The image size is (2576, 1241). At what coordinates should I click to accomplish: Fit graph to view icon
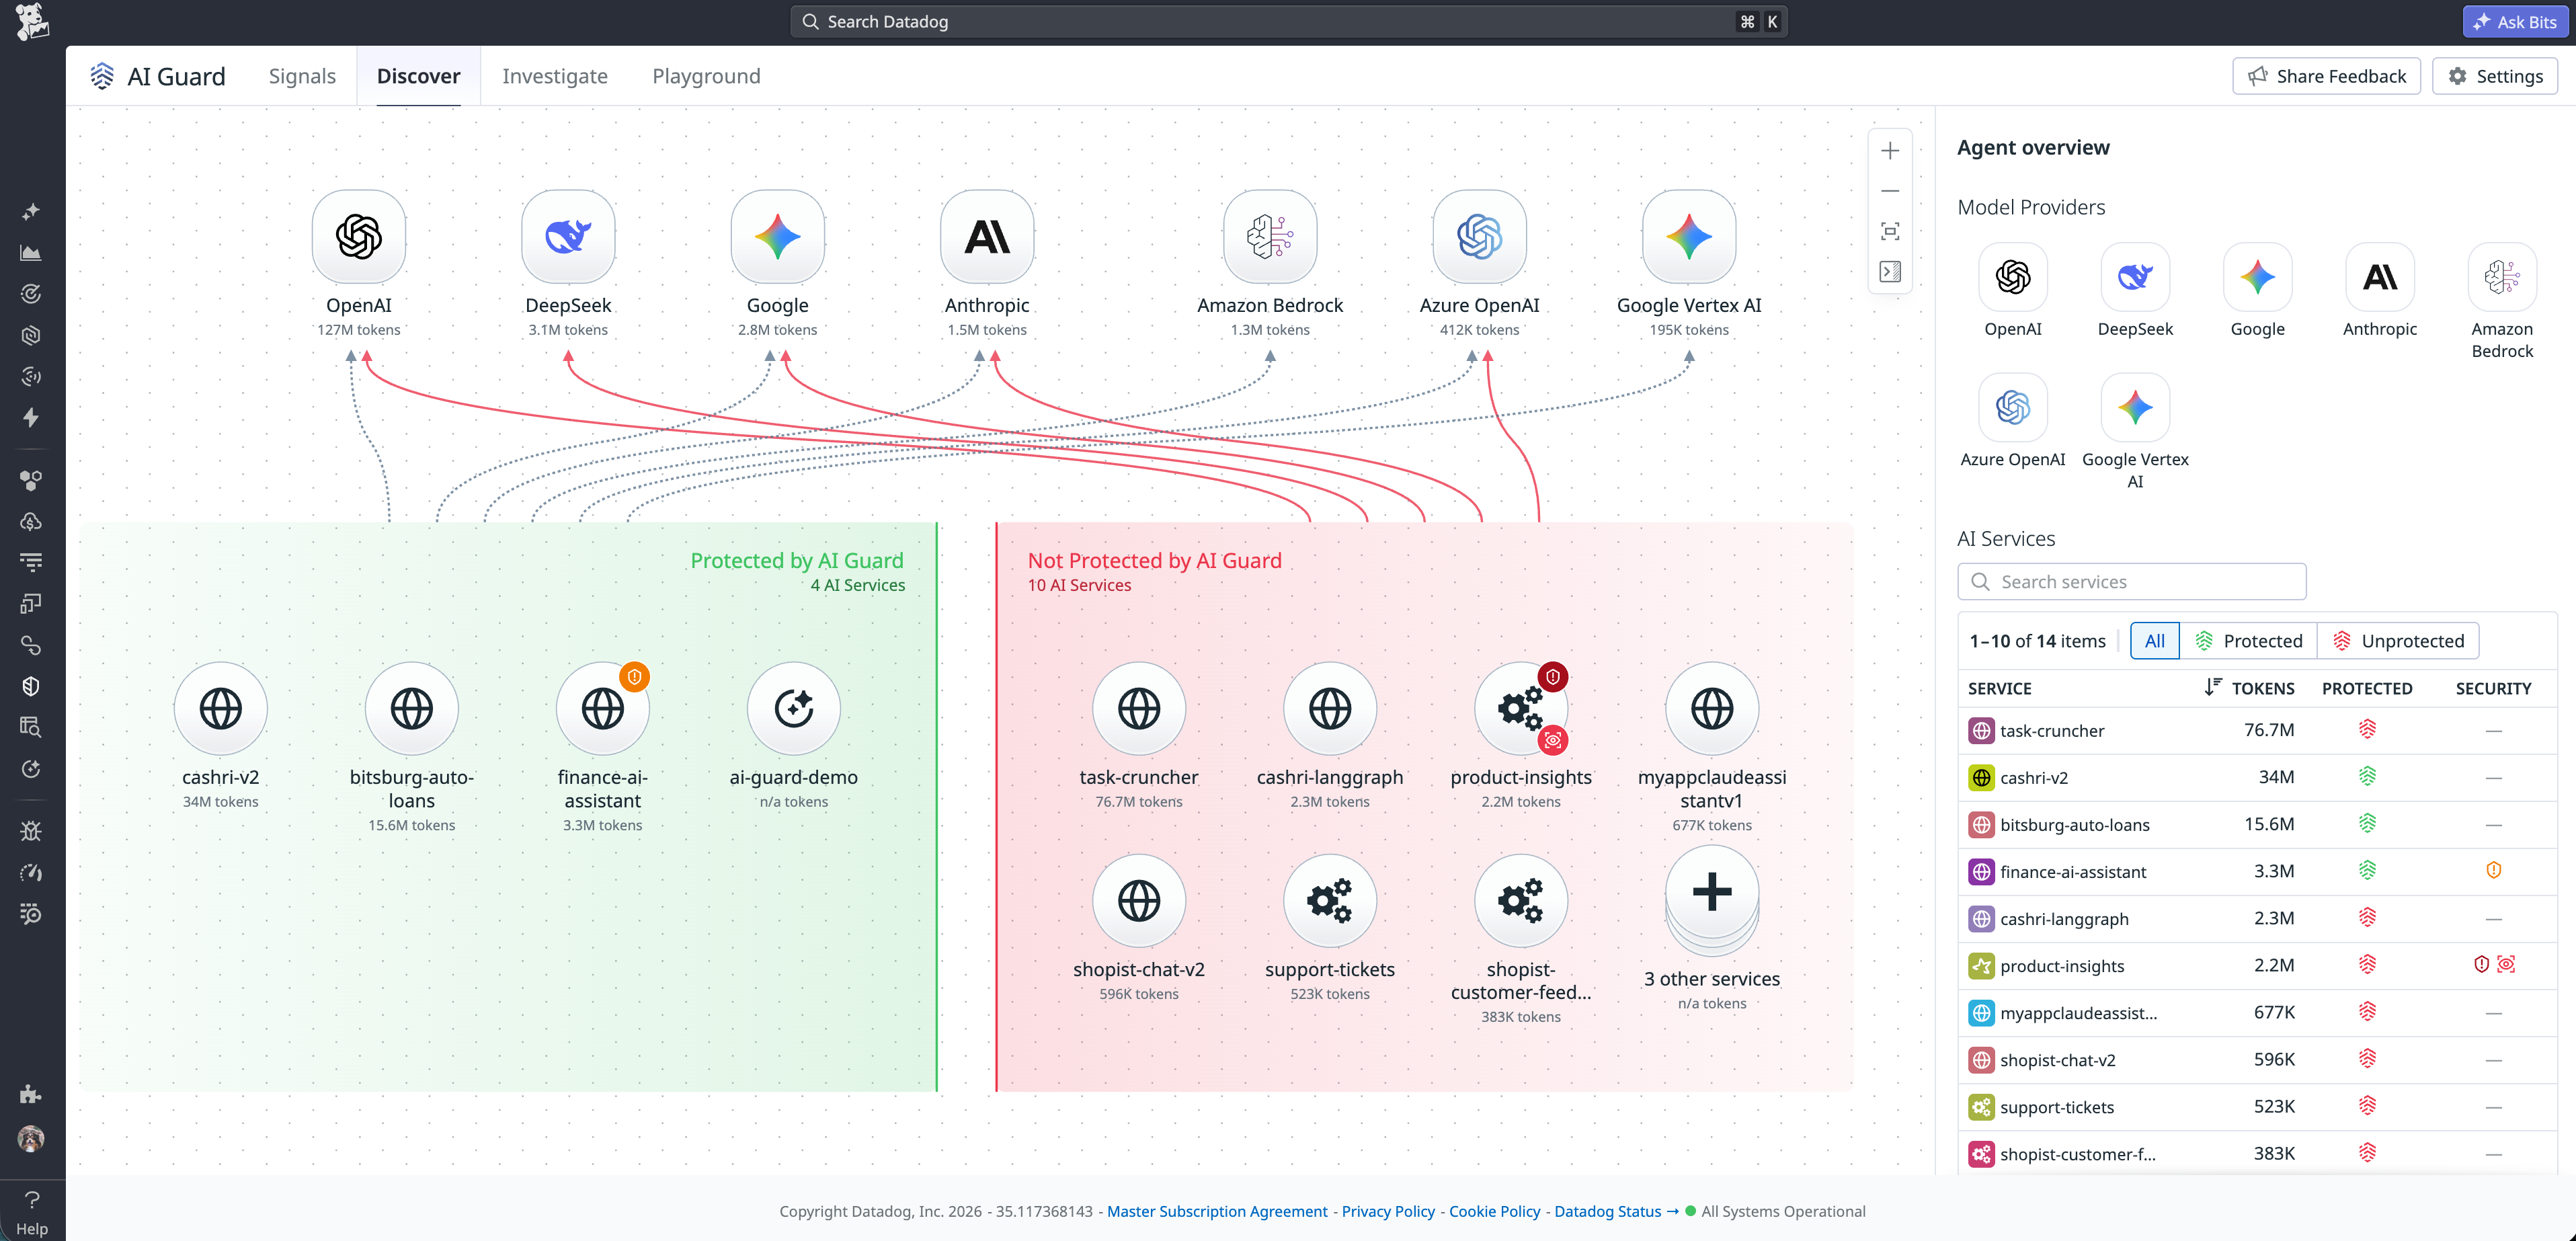[1889, 231]
